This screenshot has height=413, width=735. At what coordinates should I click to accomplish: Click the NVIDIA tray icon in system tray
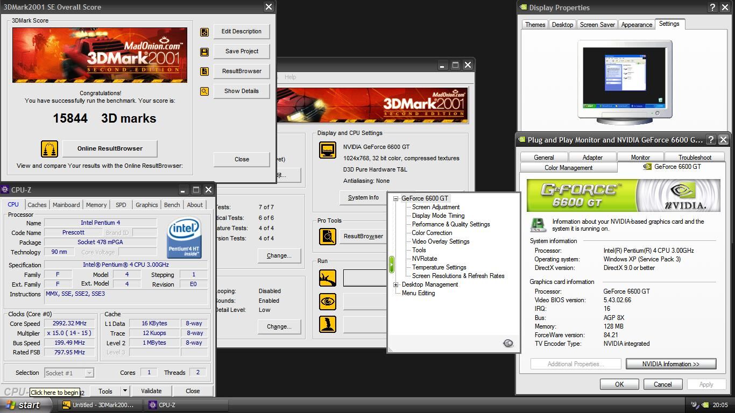coord(705,405)
